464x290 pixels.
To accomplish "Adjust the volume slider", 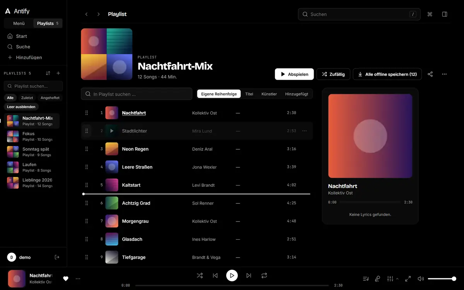I will tap(442, 278).
